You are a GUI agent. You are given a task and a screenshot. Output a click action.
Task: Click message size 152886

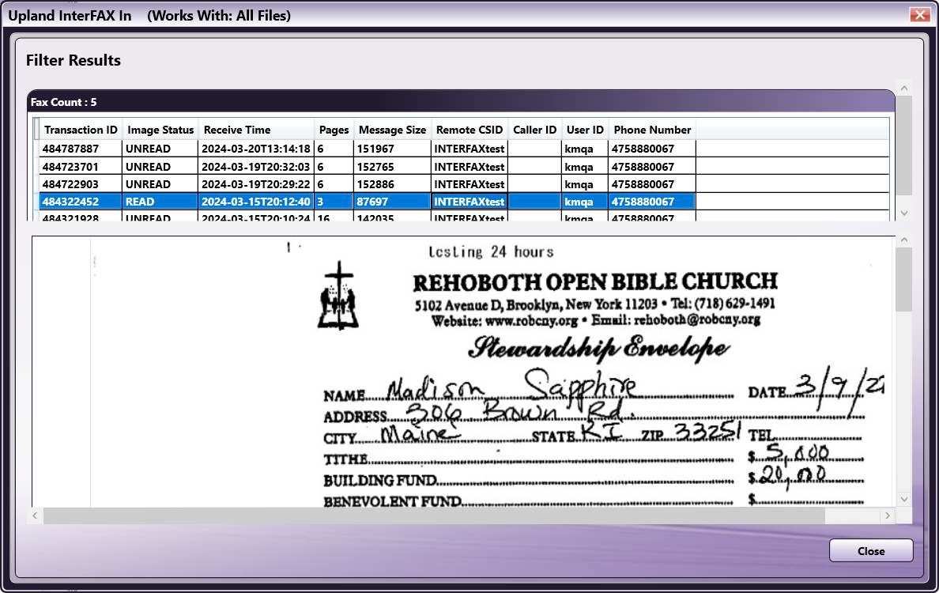392,184
